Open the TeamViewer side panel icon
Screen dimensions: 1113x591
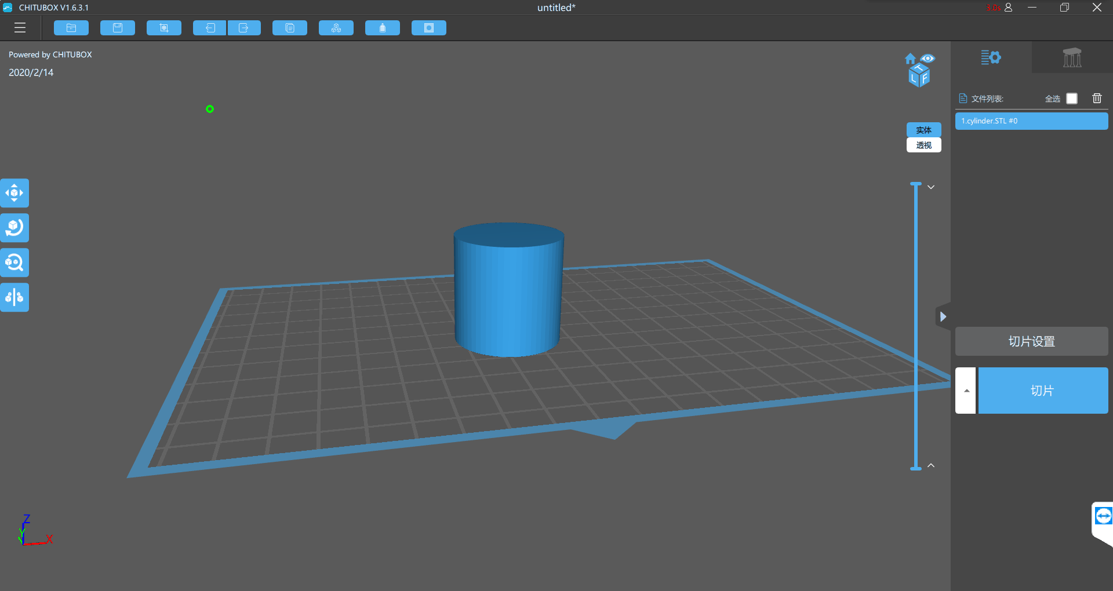(x=1103, y=517)
